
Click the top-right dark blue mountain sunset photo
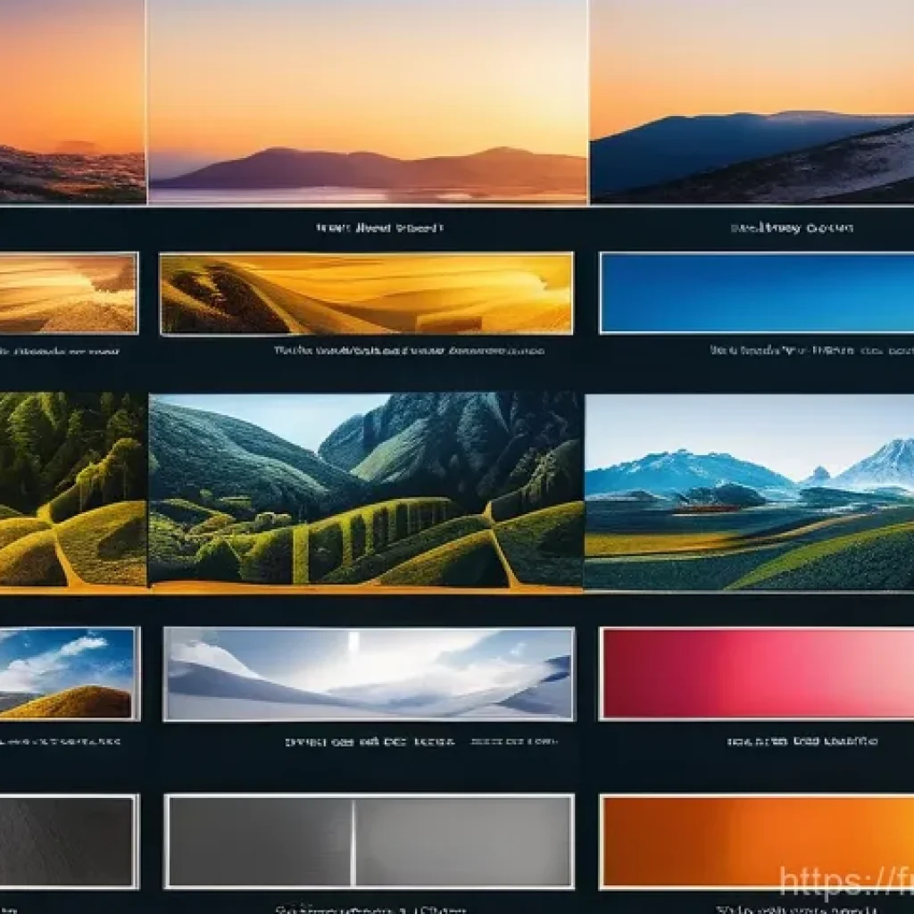click(752, 100)
